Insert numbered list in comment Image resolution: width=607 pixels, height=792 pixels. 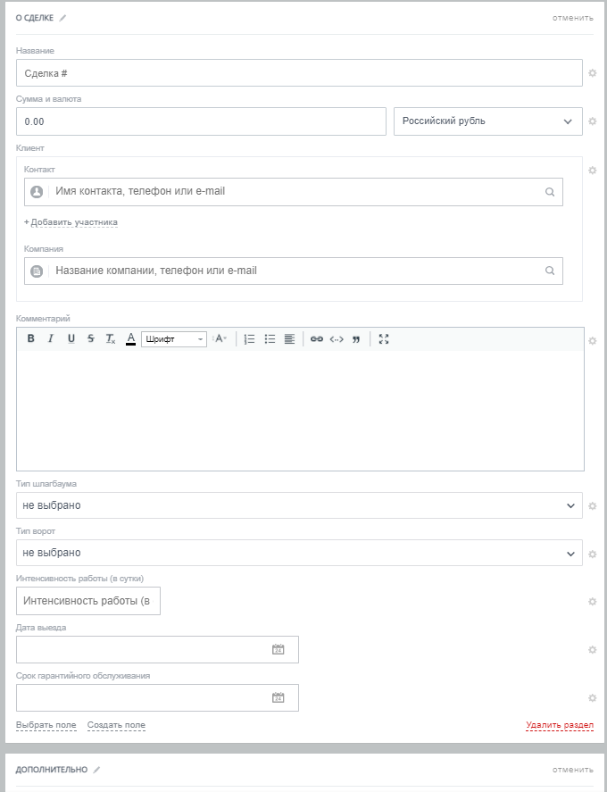pos(250,339)
